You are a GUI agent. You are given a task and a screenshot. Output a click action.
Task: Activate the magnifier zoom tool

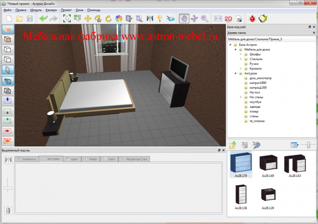click(x=205, y=19)
